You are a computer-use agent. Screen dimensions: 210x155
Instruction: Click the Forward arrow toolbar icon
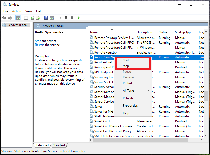coord(10,18)
